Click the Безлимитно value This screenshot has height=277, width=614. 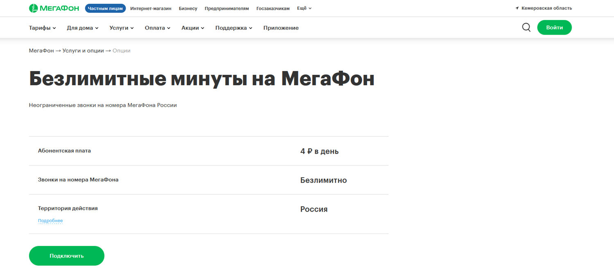coord(323,180)
